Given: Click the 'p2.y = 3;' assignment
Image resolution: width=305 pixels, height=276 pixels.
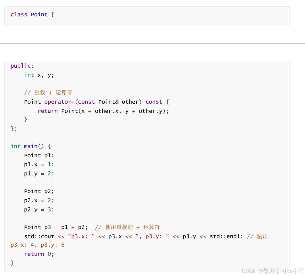Looking at the screenshot, I should click(39, 210).
